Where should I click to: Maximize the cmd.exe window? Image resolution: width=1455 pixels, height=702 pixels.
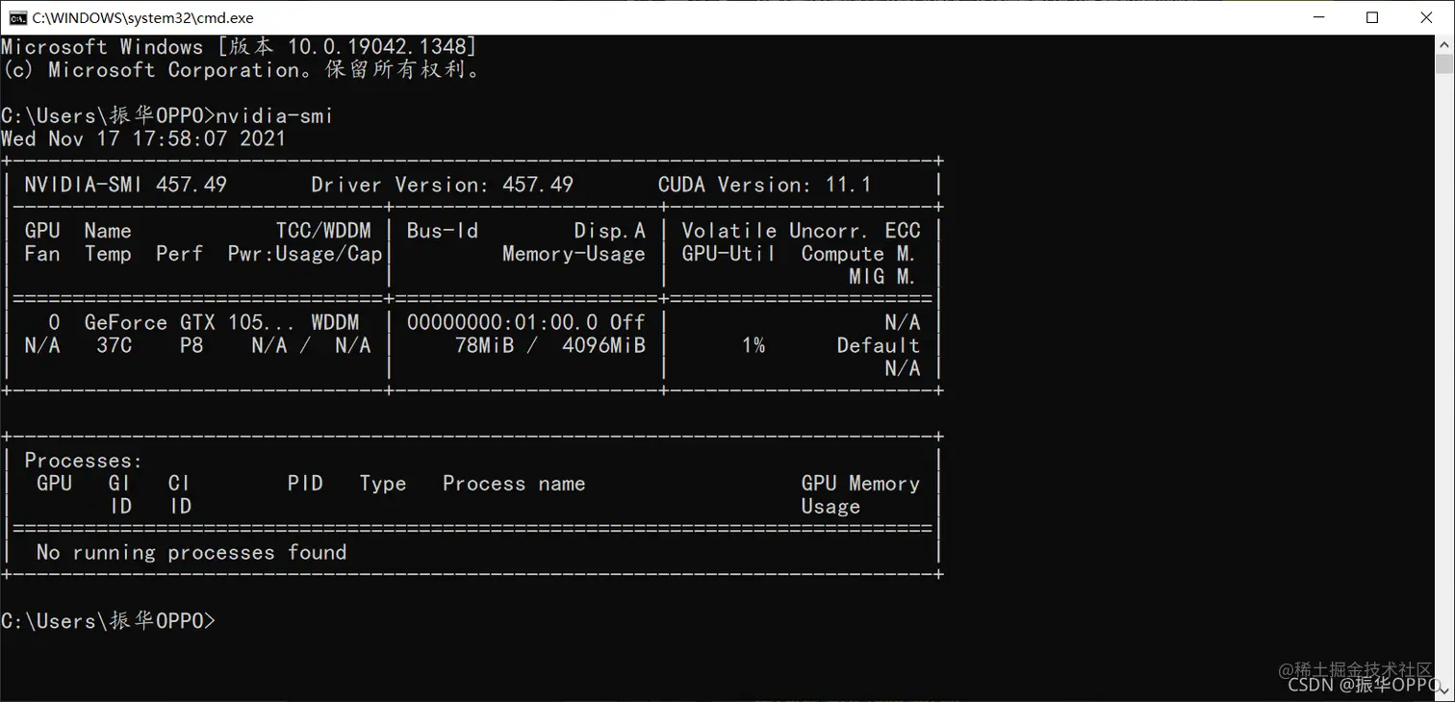coord(1372,17)
